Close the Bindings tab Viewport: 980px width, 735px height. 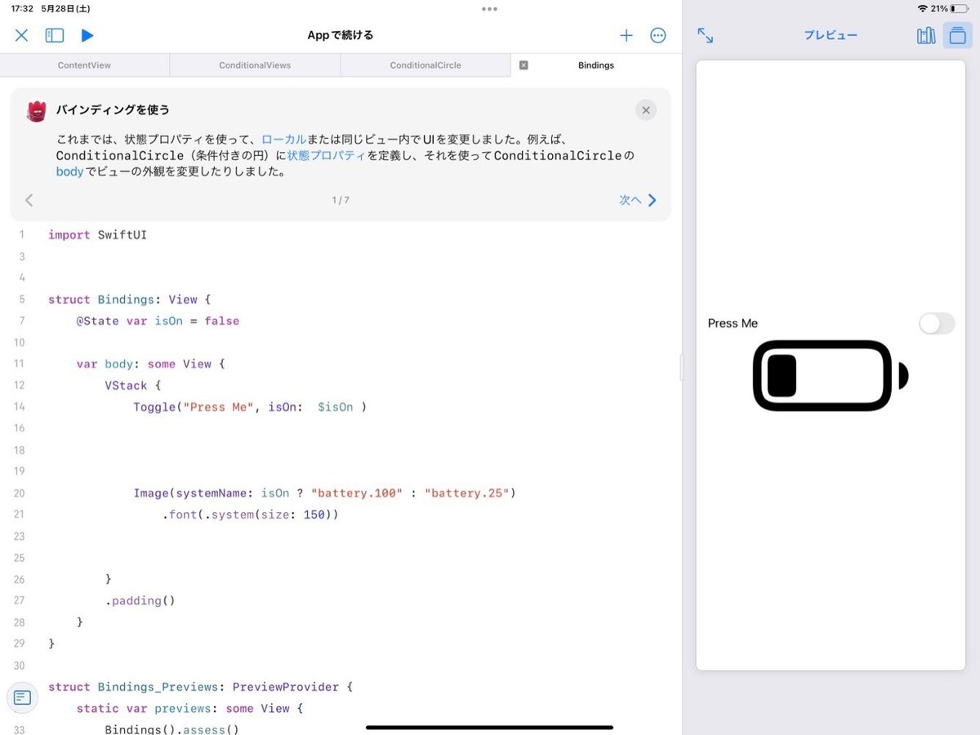click(523, 65)
